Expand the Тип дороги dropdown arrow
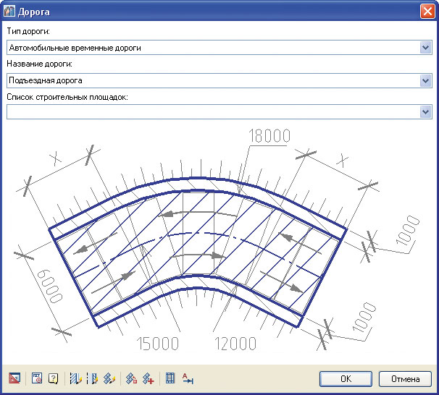439x395 pixels. (x=425, y=48)
